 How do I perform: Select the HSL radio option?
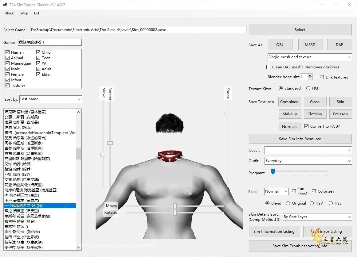(x=331, y=203)
